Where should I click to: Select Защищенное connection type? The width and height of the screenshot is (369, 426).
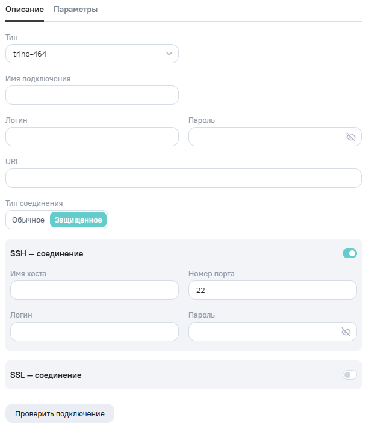point(78,220)
